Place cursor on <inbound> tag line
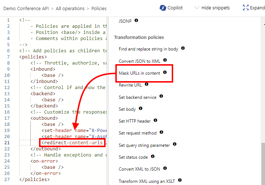The width and height of the screenshot is (265, 185). 43,69
